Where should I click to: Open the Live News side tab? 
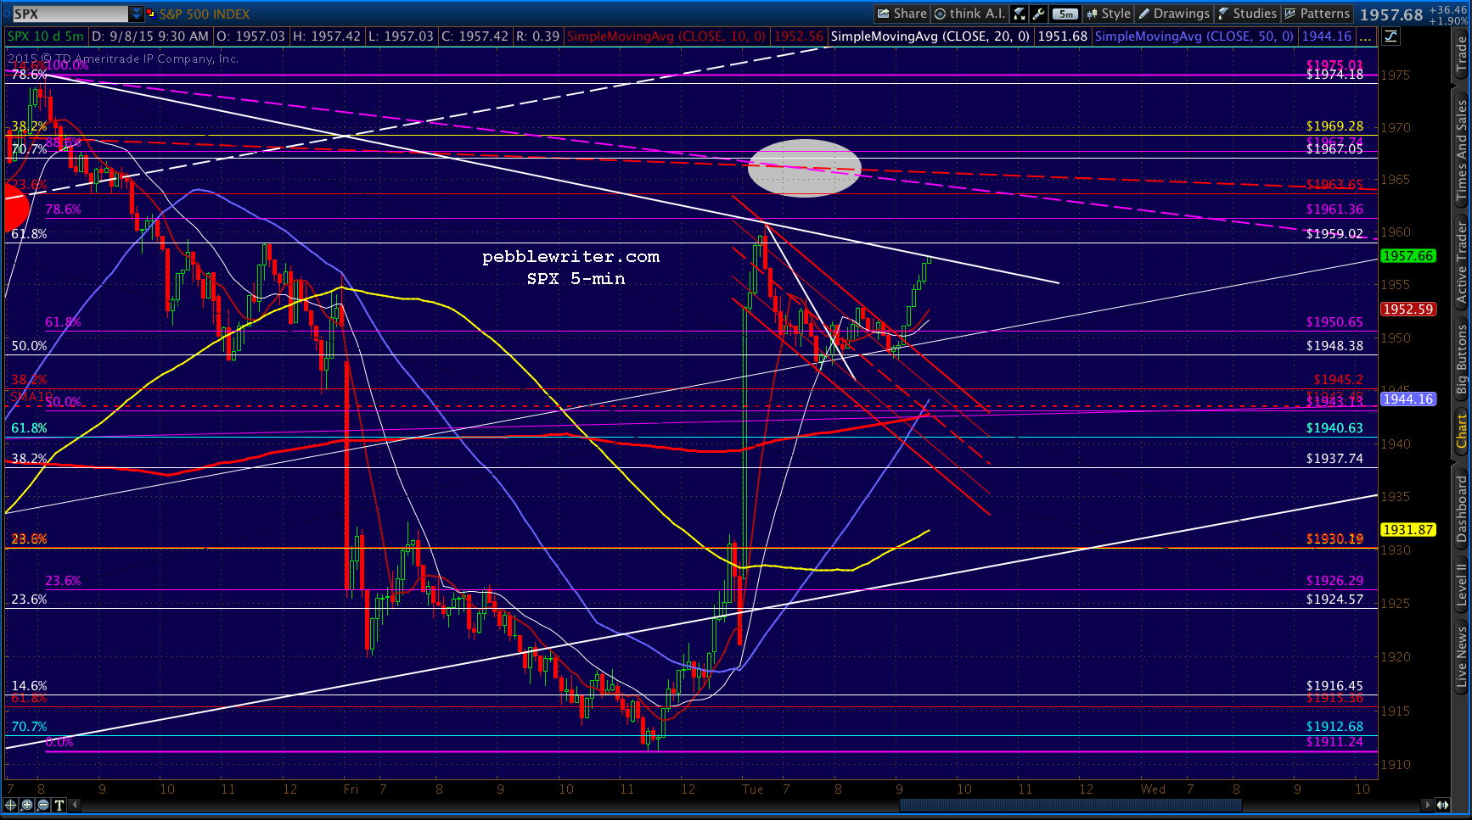[1462, 657]
